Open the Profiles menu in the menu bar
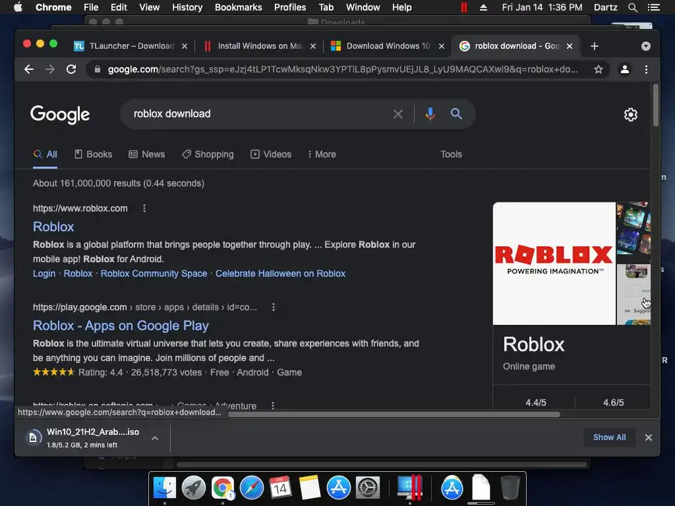Screen dimensions: 675x506 tap(290, 7)
